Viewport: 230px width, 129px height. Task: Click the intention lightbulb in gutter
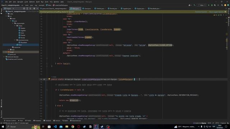pos(49,79)
